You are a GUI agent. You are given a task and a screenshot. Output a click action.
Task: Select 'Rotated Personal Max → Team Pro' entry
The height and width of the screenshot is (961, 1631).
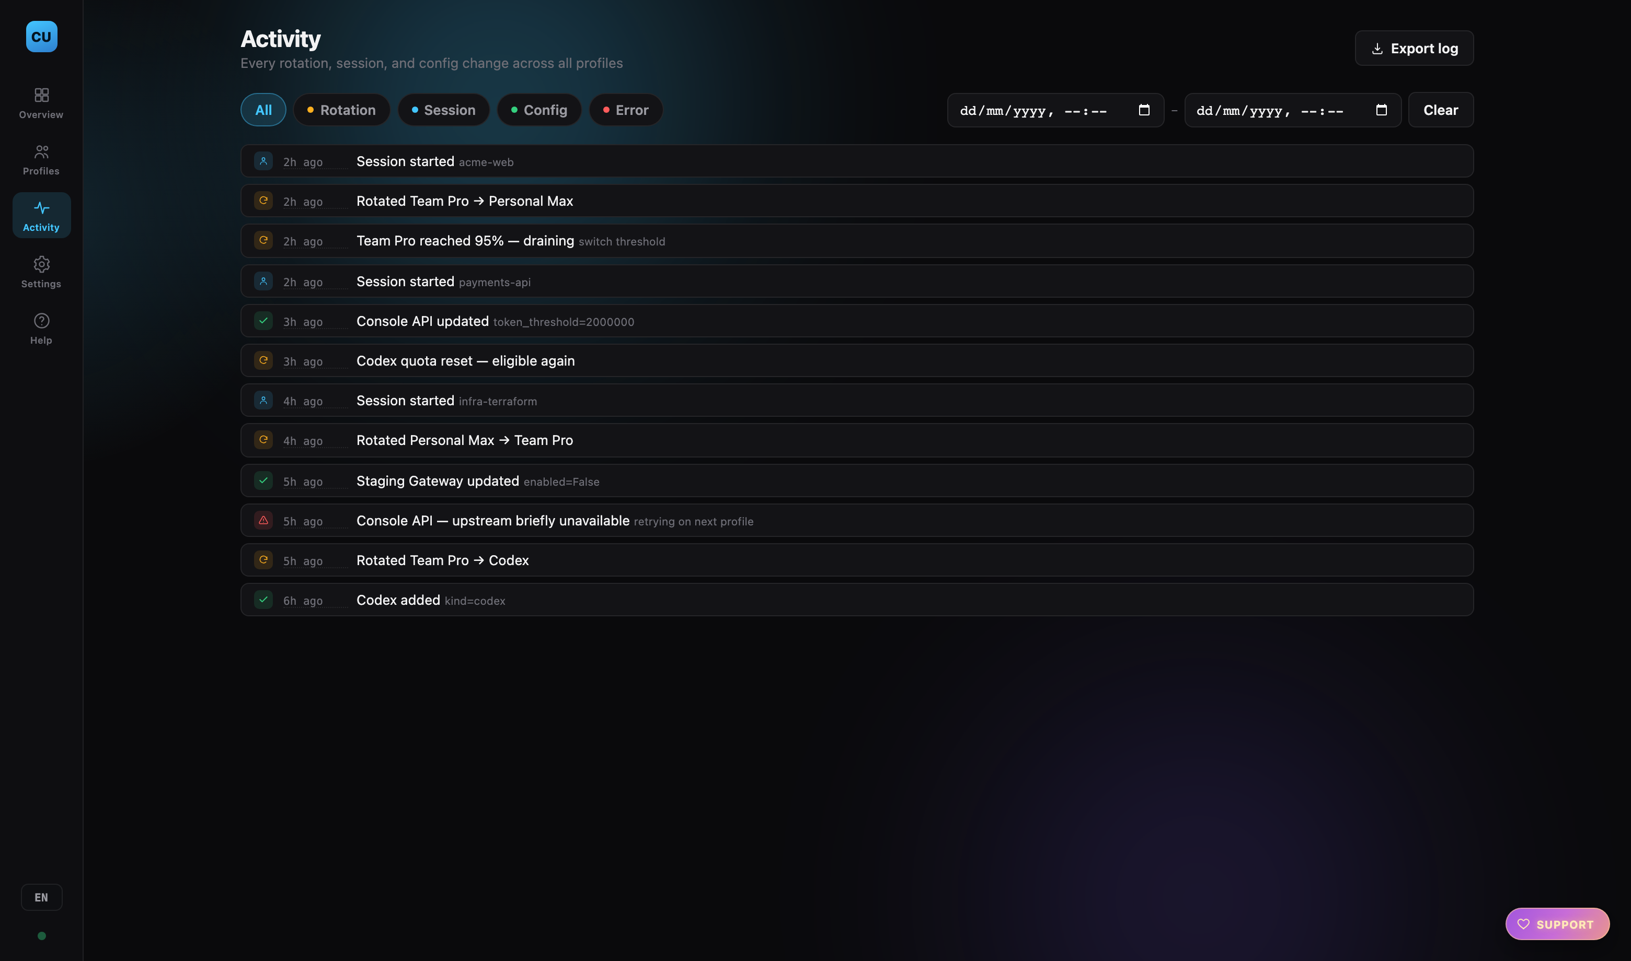click(465, 440)
